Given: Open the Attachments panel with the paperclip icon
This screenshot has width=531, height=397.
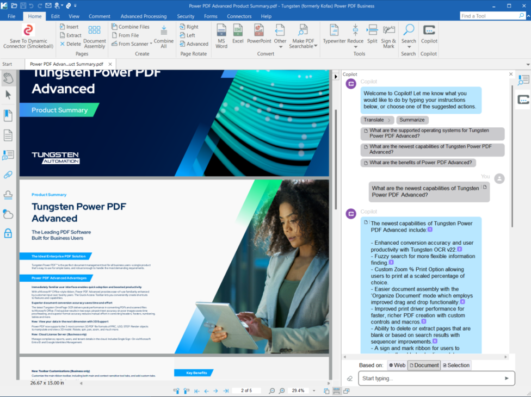Looking at the screenshot, I should coord(8,175).
